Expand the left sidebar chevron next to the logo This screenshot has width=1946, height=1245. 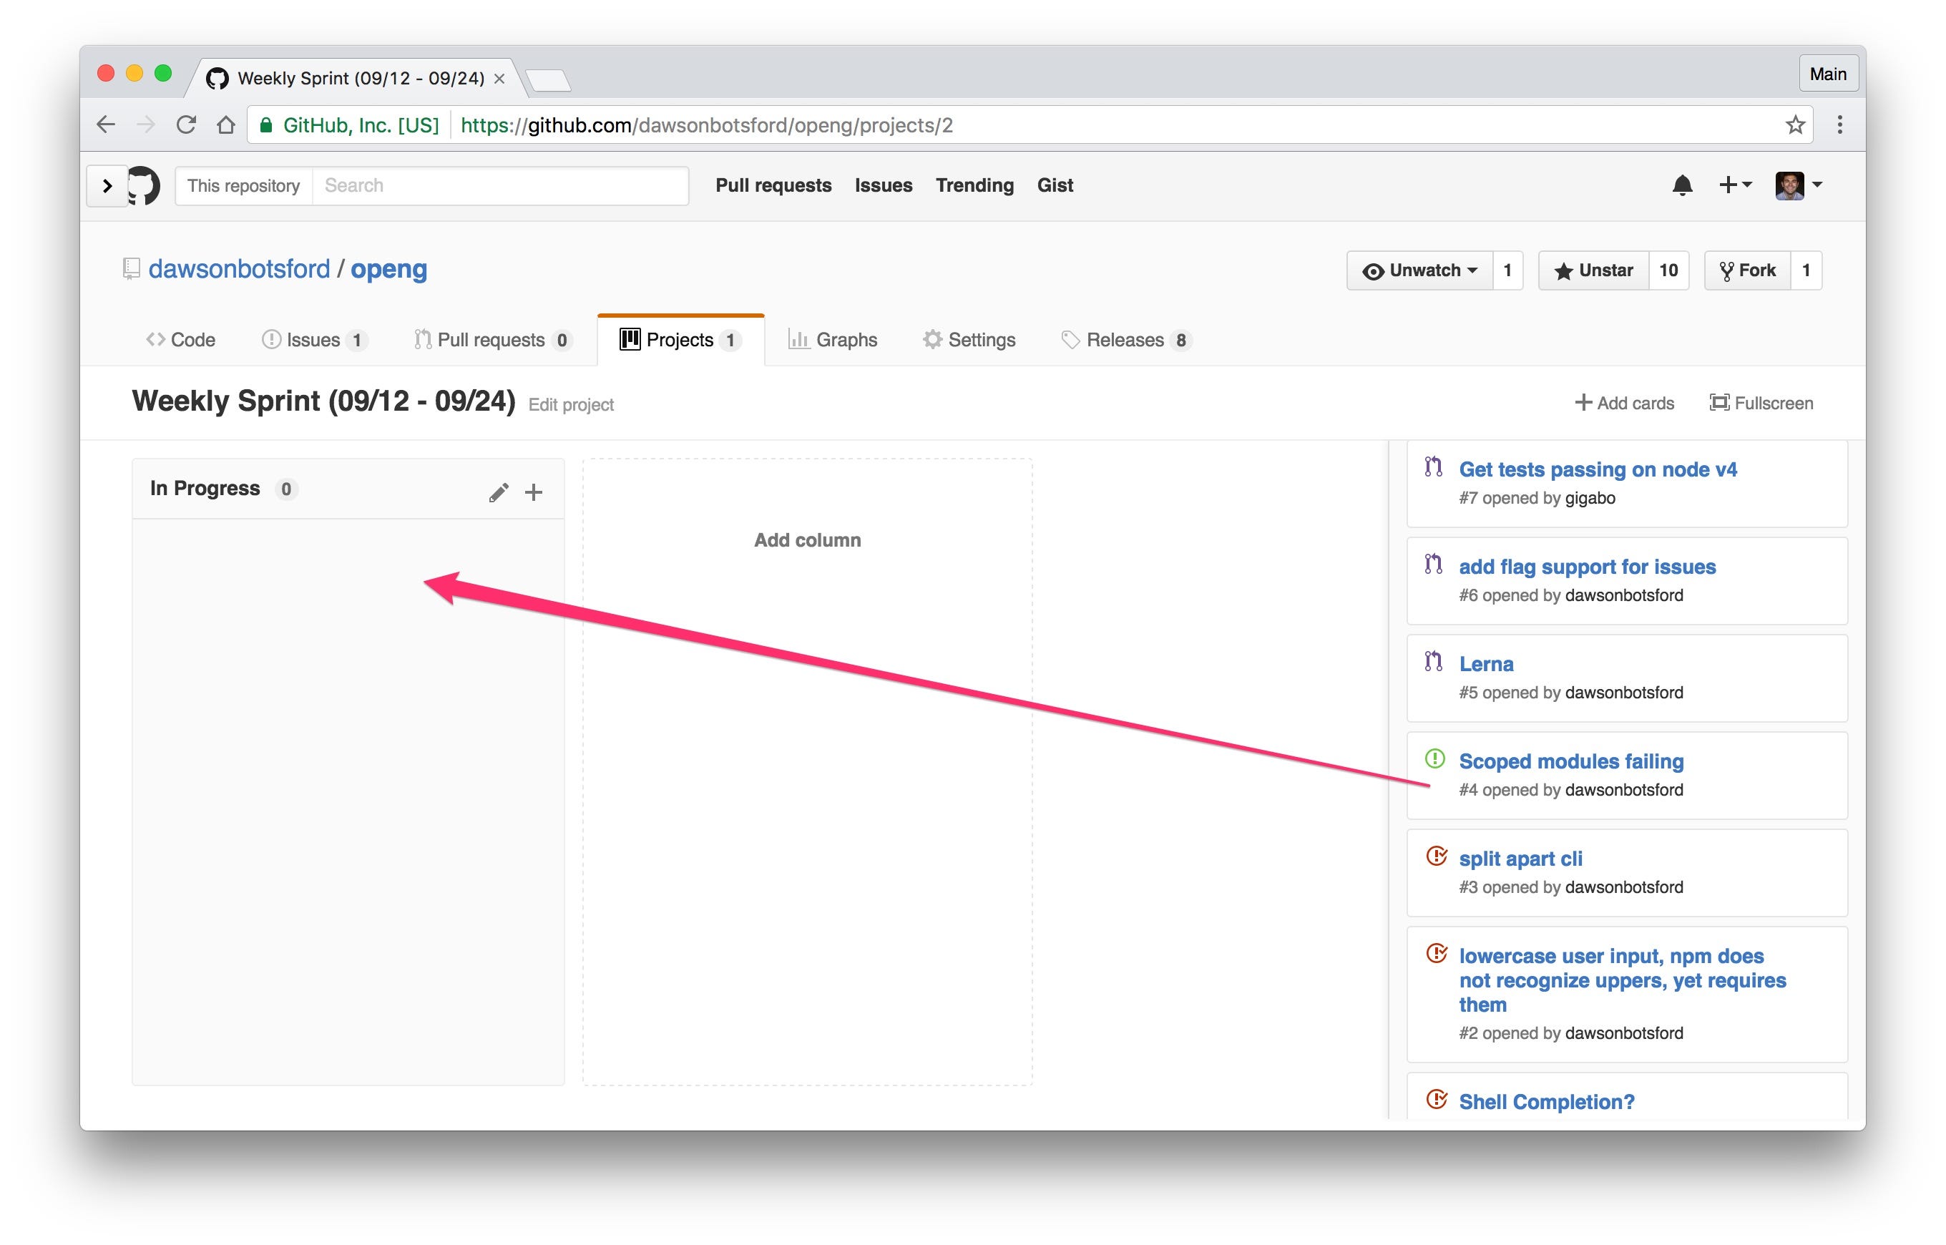107,185
